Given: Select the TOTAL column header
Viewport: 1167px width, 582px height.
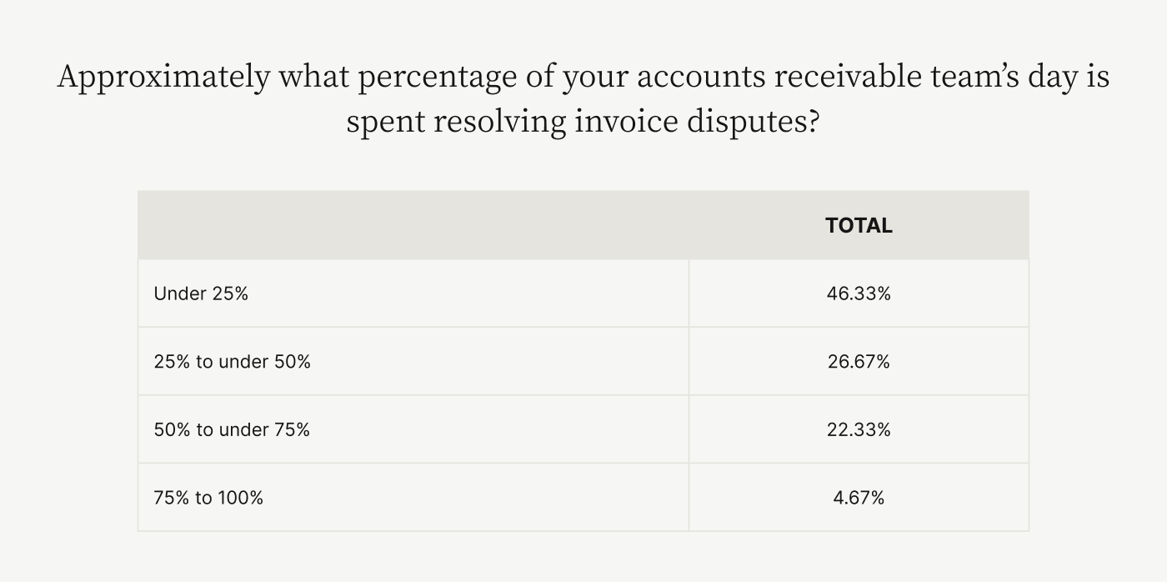Looking at the screenshot, I should point(859,225).
